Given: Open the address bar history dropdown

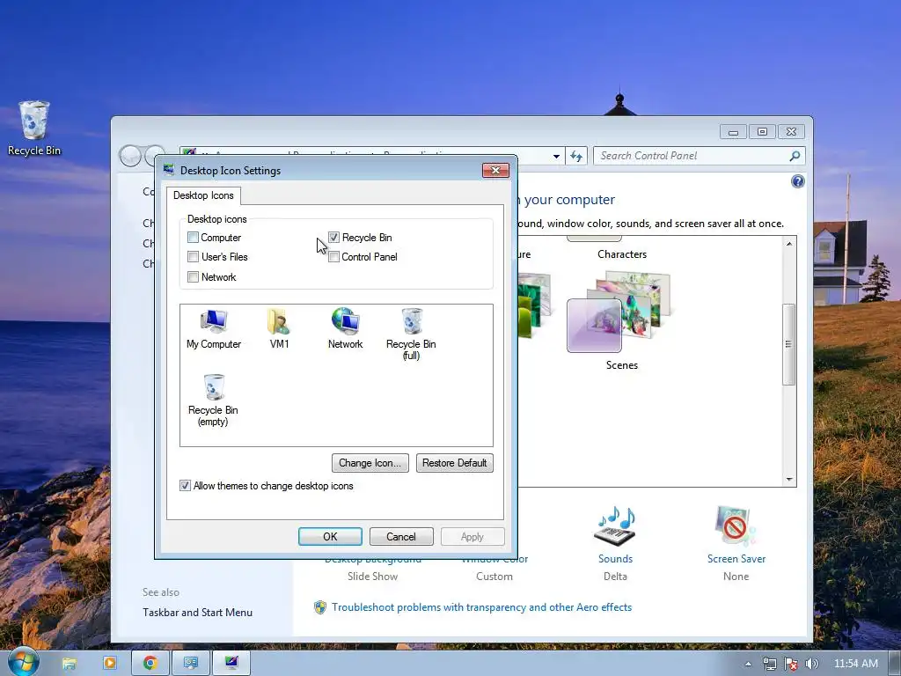Looking at the screenshot, I should tap(556, 156).
